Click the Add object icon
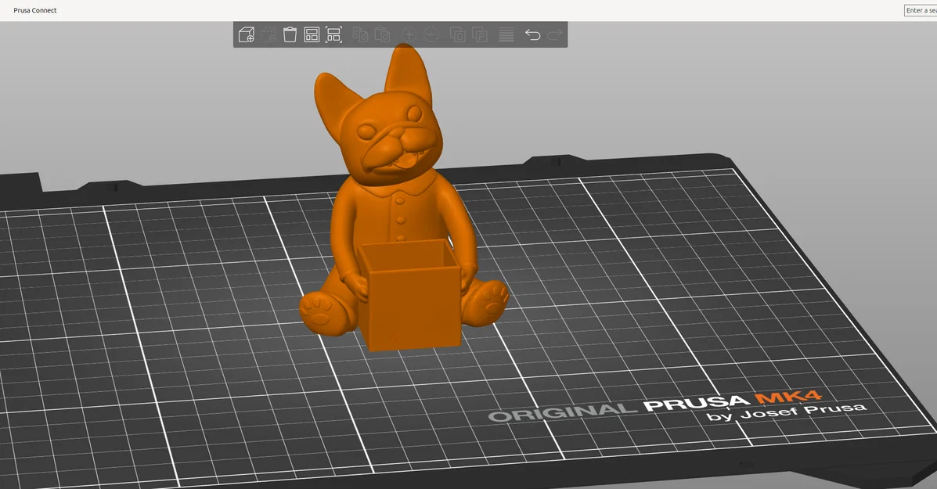Image resolution: width=937 pixels, height=489 pixels. [247, 34]
